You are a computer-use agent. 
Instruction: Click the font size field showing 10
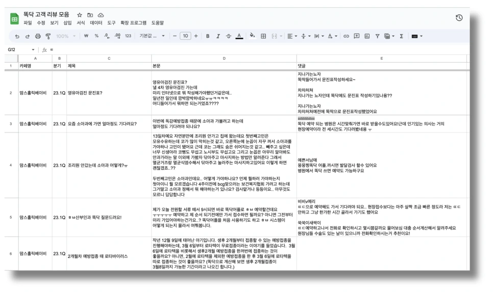click(x=185, y=36)
